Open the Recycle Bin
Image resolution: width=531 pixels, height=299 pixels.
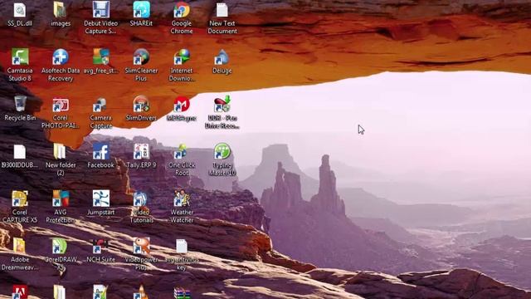[x=20, y=104]
